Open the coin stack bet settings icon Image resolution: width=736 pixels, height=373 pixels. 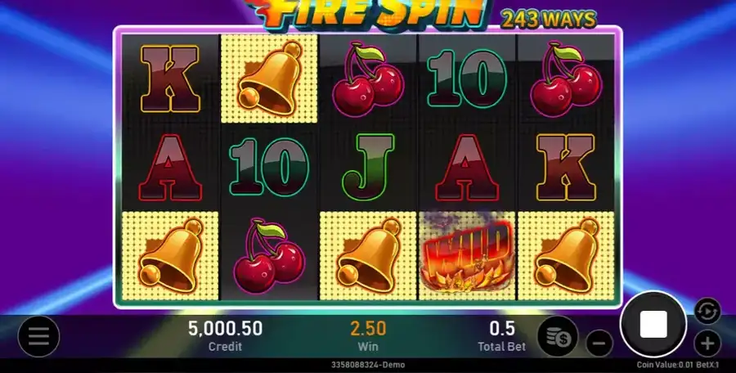click(x=558, y=336)
